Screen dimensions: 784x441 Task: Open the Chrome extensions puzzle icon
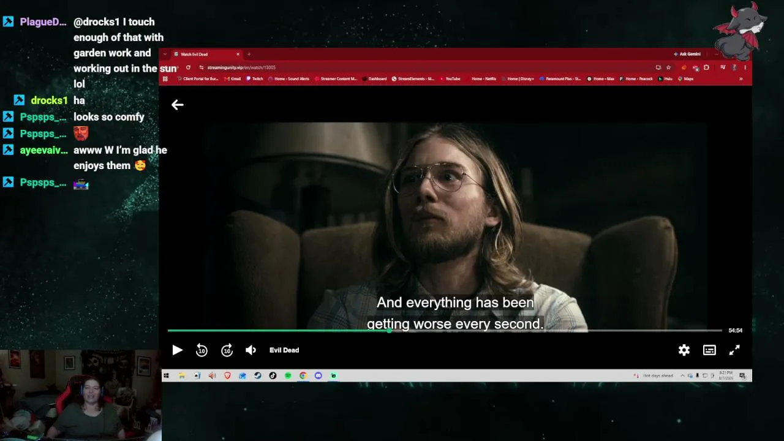coord(706,67)
